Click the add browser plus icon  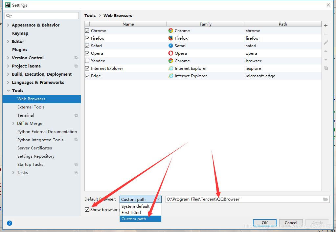tap(326, 26)
